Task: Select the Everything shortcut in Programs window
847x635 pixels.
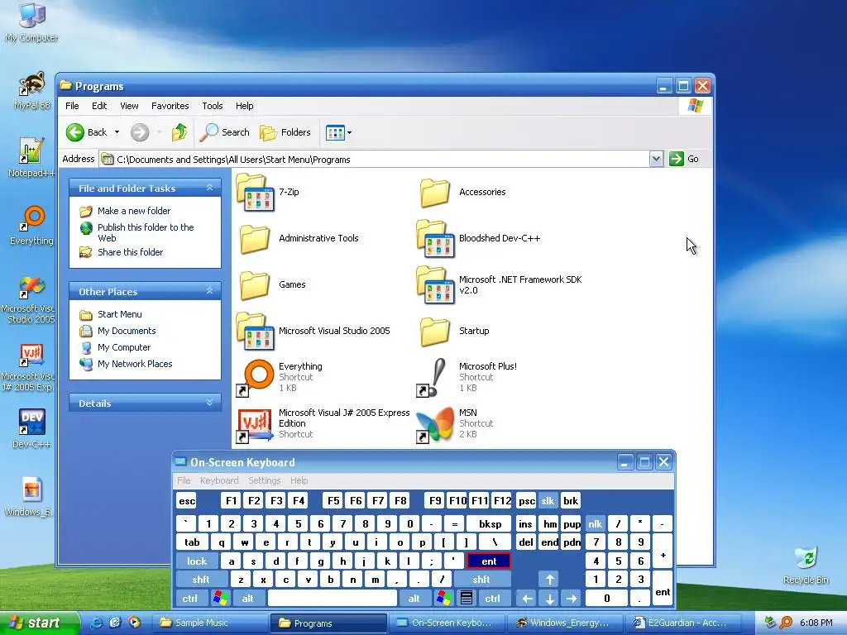Action: [255, 377]
